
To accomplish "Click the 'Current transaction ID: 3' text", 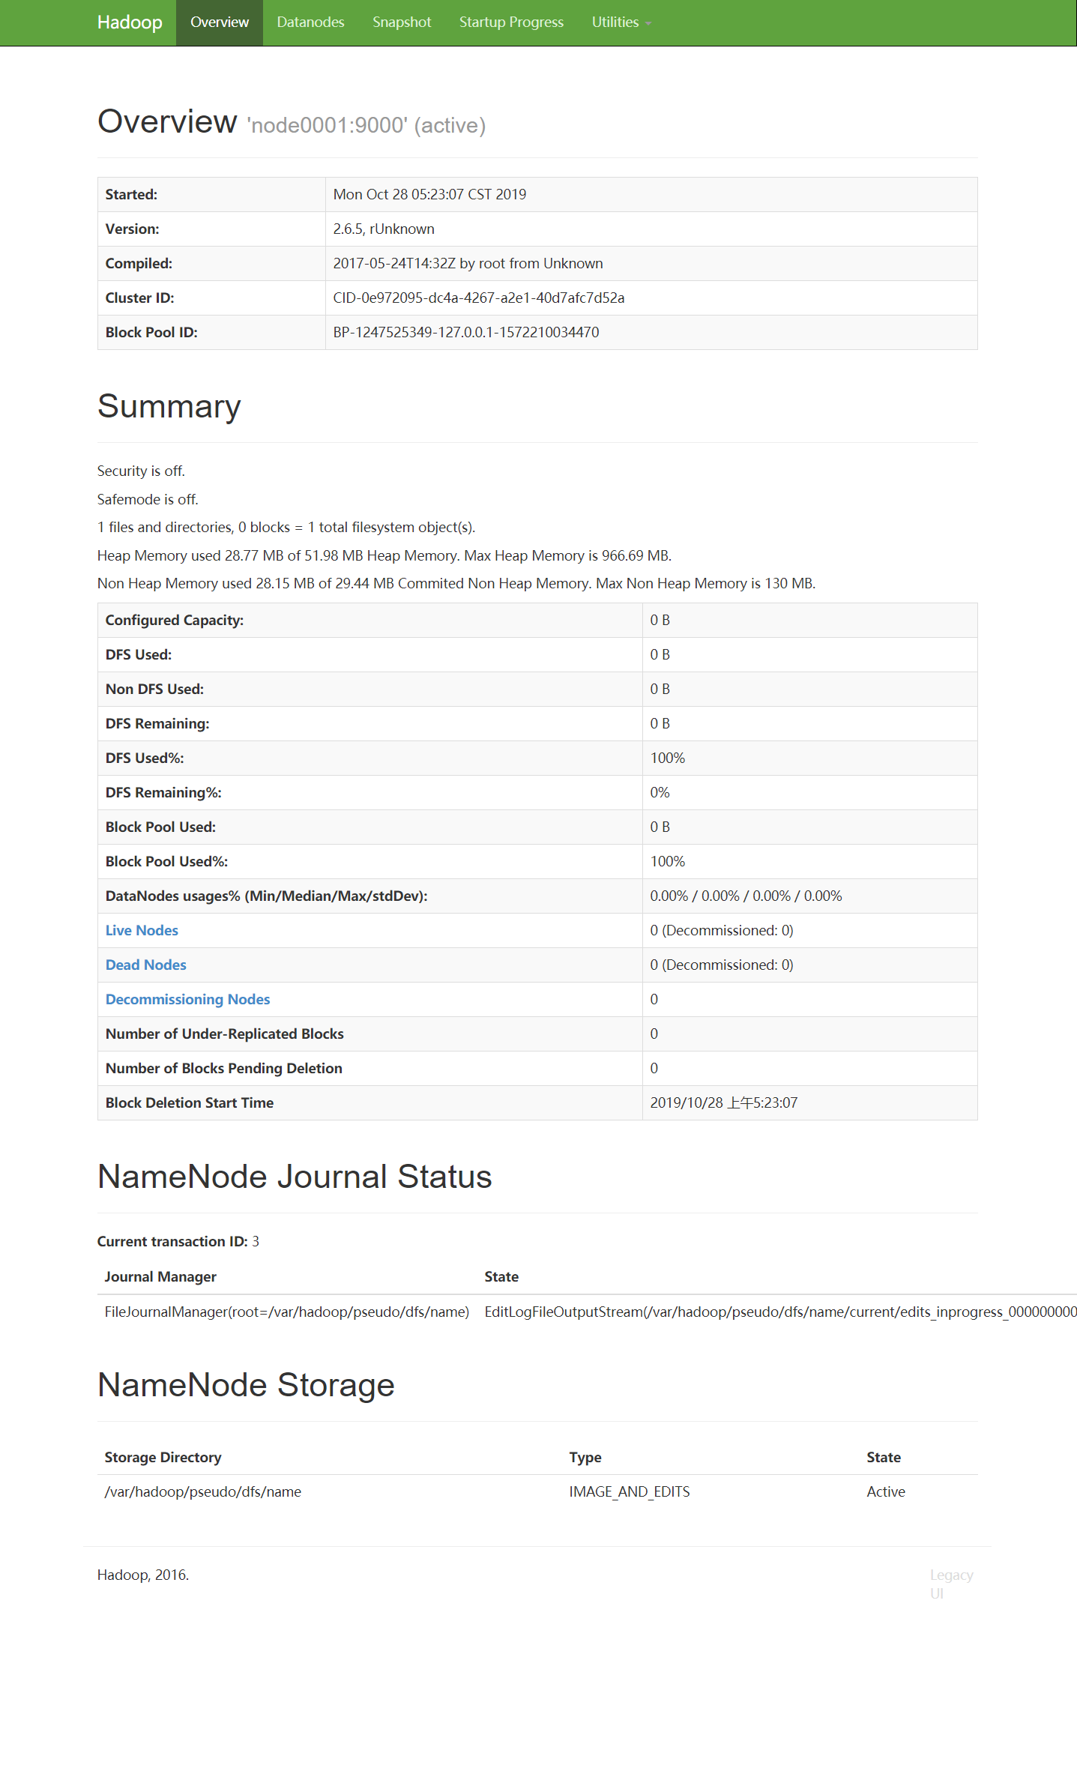I will click(178, 1241).
